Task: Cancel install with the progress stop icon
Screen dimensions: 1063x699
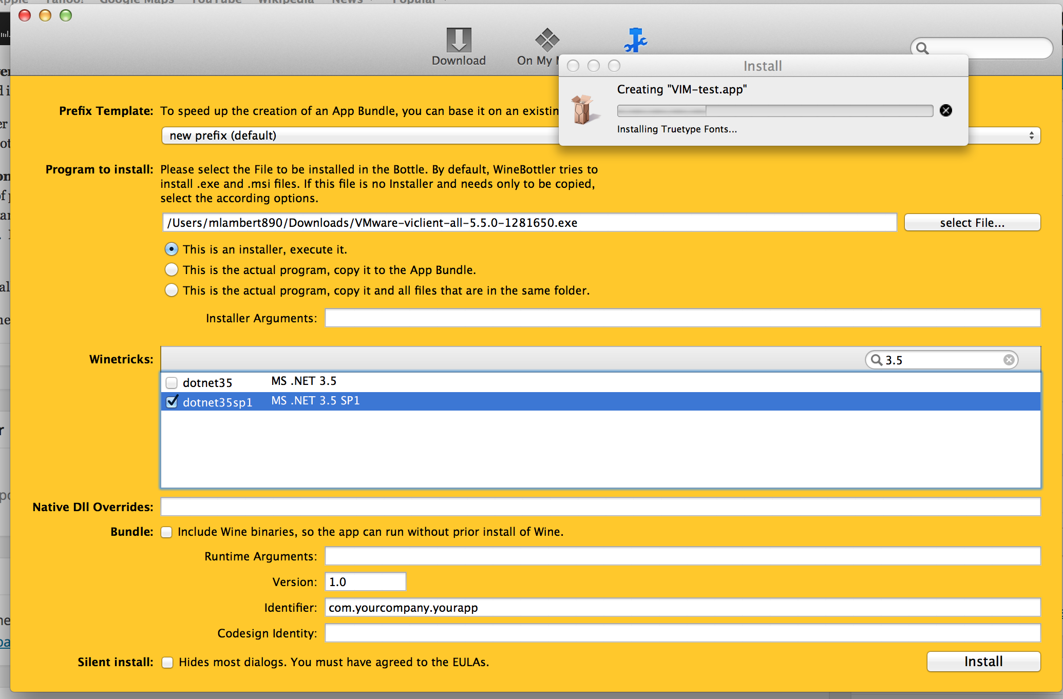Action: click(945, 110)
